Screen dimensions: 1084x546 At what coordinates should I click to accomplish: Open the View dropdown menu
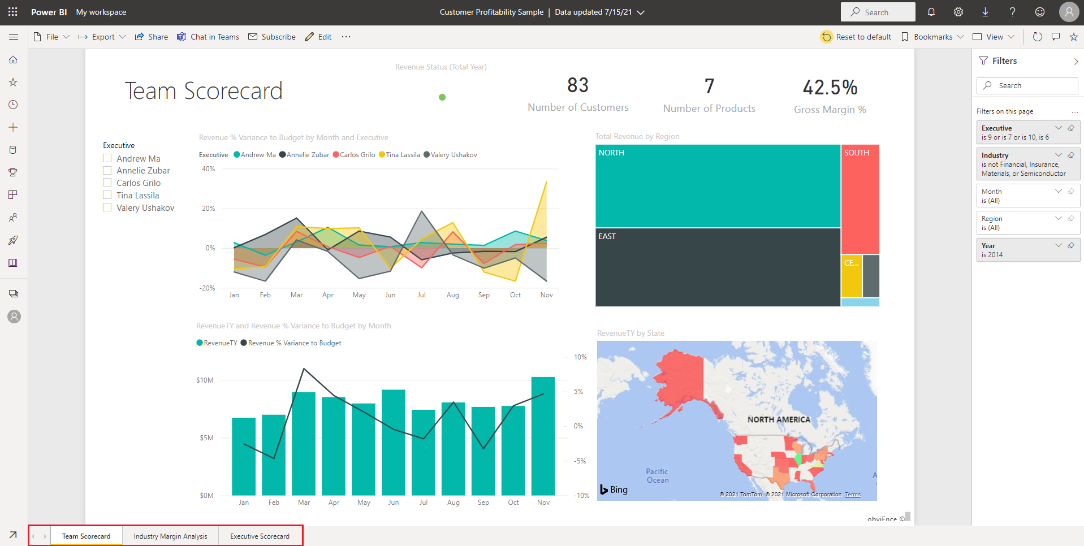(x=994, y=37)
